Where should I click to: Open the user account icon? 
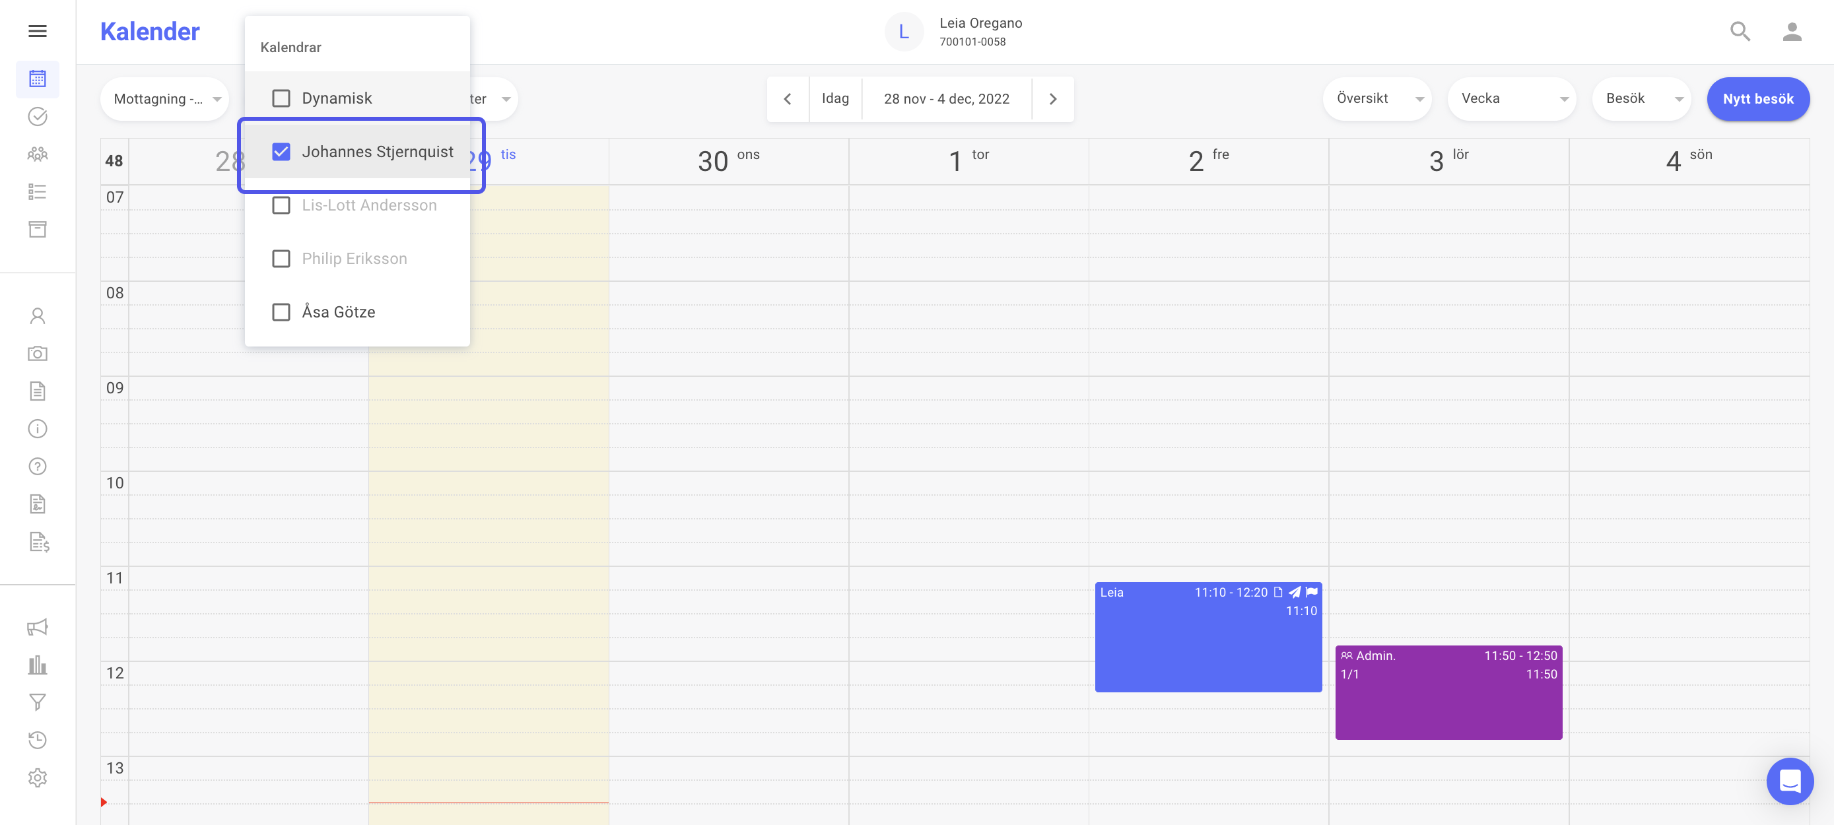click(x=1792, y=31)
